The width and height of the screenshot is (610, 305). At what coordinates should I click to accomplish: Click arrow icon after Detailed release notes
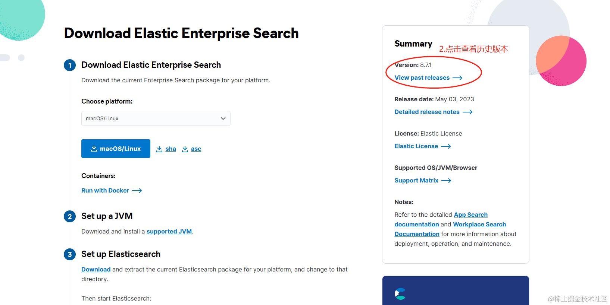coord(467,112)
